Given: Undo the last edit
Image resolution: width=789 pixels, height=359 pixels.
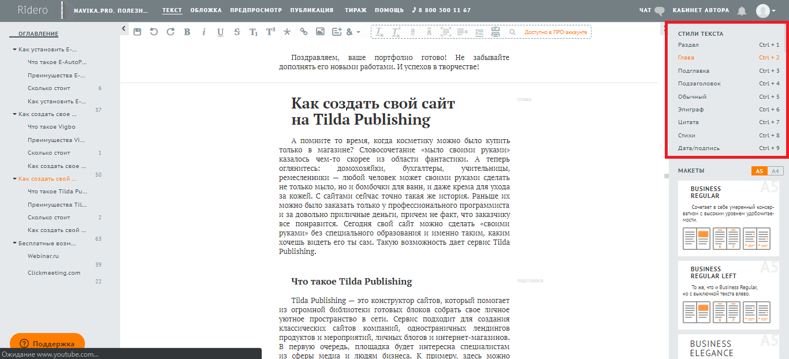Looking at the screenshot, I should [154, 32].
